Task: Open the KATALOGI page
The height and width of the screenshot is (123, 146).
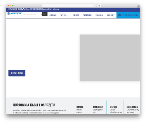Action: coord(99,15)
